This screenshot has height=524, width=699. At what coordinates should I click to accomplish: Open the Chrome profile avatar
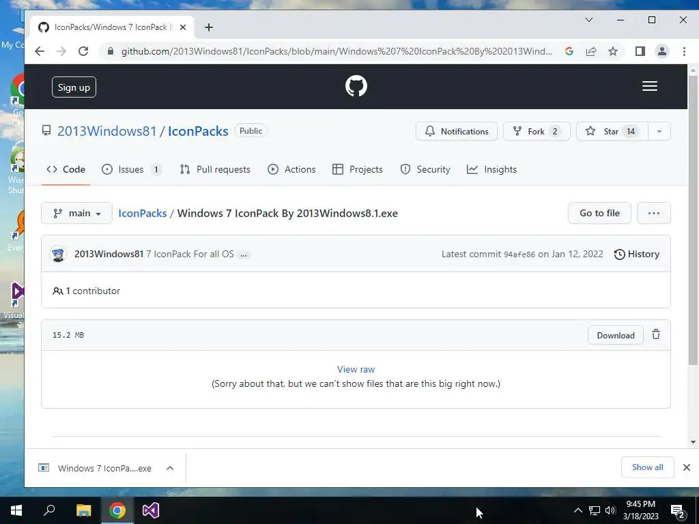click(662, 51)
